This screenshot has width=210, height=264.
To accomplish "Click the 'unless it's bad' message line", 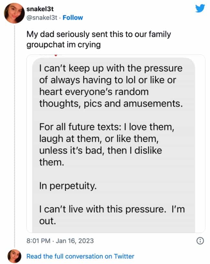I will (100, 150).
